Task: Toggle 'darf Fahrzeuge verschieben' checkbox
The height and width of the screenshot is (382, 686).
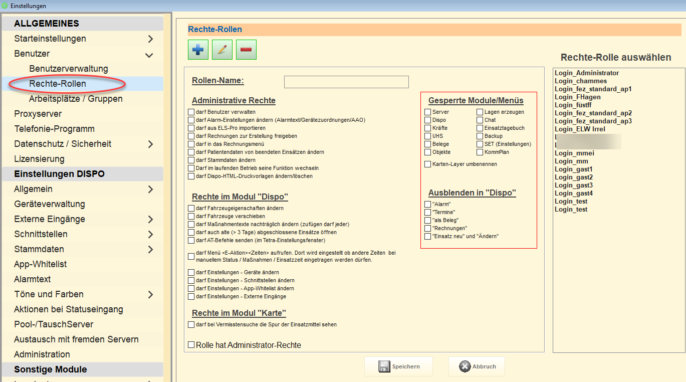Action: click(191, 217)
